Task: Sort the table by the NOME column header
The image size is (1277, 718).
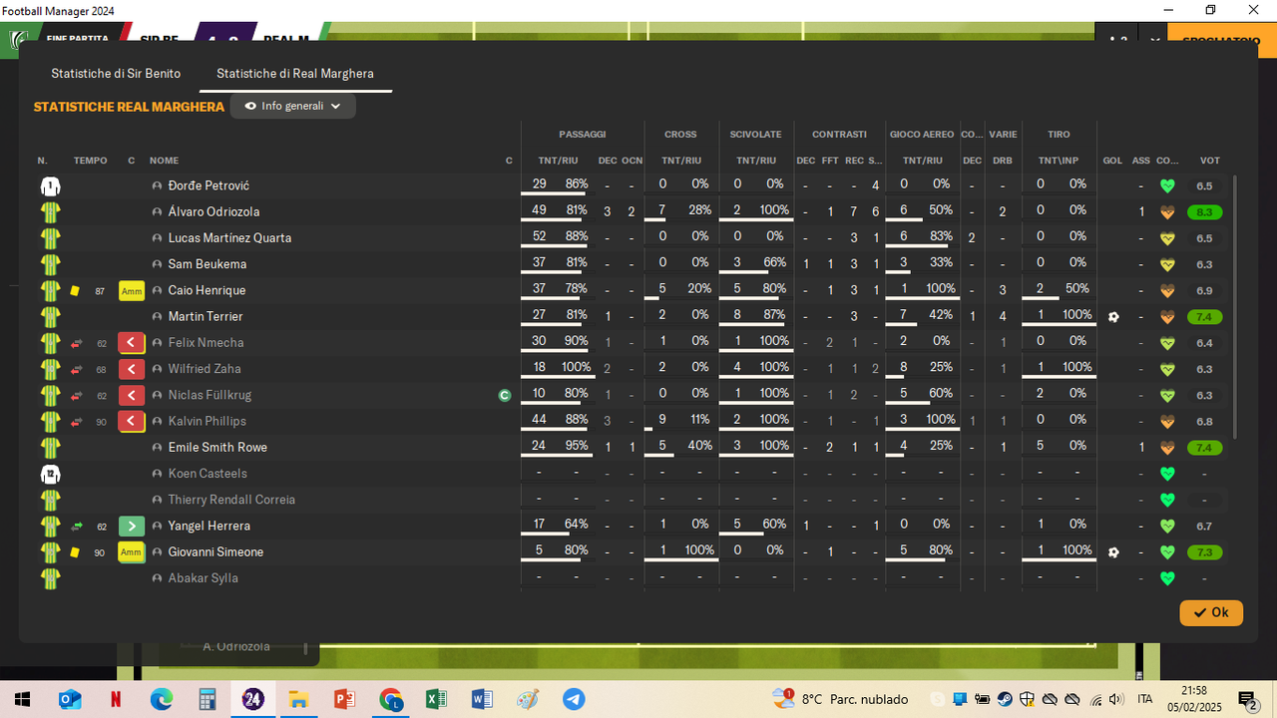Action: 164,161
